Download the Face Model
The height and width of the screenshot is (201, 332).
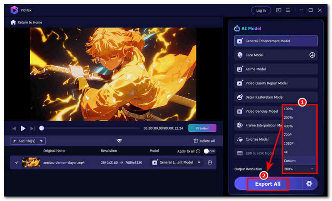tap(312, 55)
